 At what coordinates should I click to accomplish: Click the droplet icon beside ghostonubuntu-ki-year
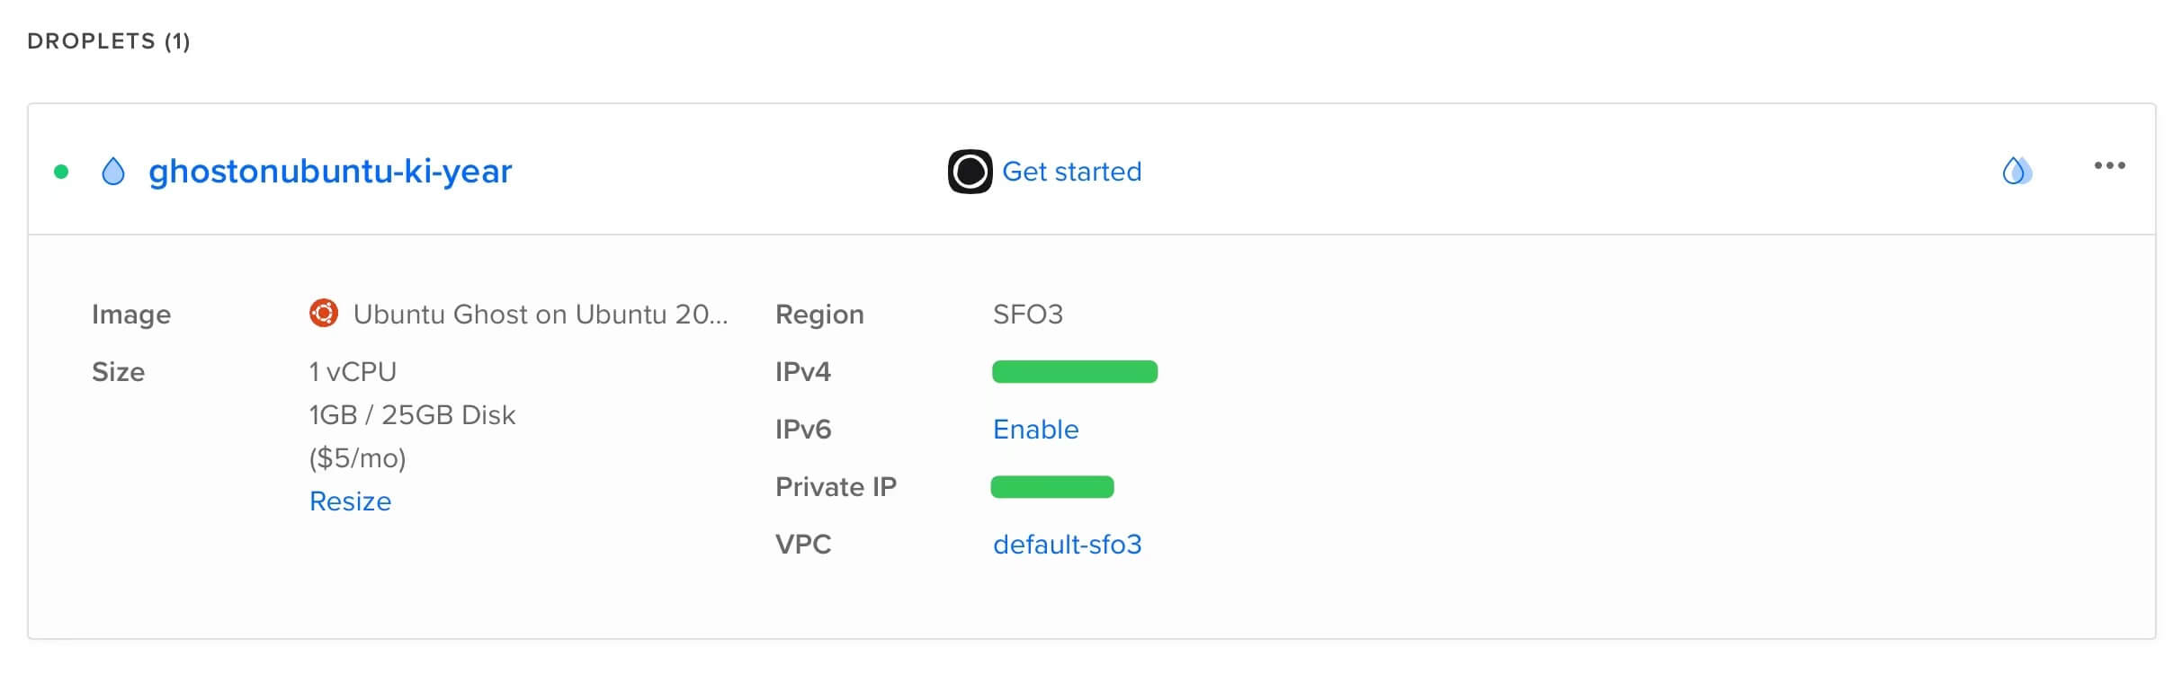(113, 172)
